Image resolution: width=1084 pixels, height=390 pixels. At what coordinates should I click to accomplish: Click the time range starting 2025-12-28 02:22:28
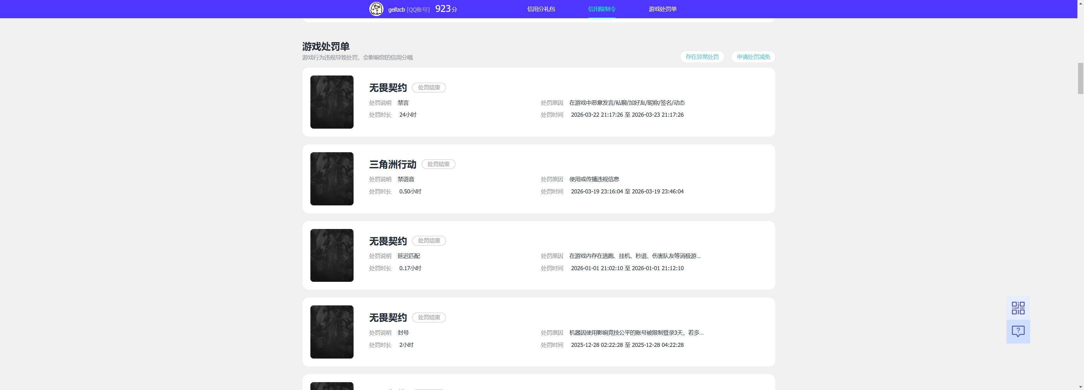tap(627, 345)
